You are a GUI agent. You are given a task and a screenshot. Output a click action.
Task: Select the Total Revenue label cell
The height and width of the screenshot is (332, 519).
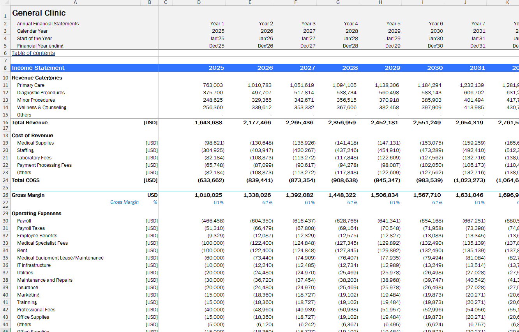coord(30,122)
